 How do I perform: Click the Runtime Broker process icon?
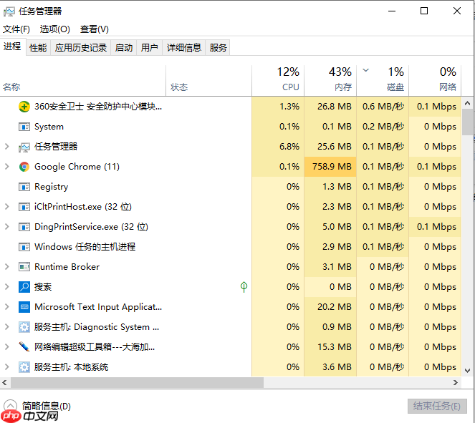24,267
